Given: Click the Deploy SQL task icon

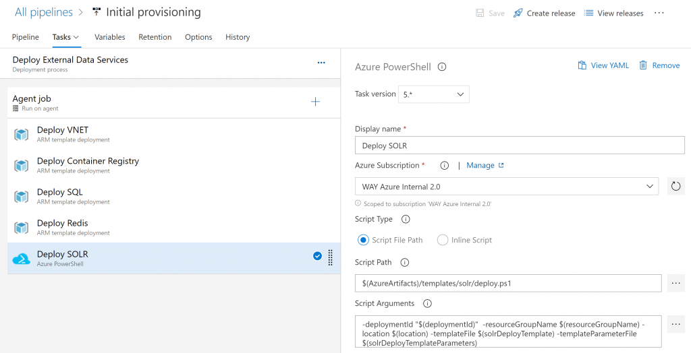Looking at the screenshot, I should click(x=21, y=196).
